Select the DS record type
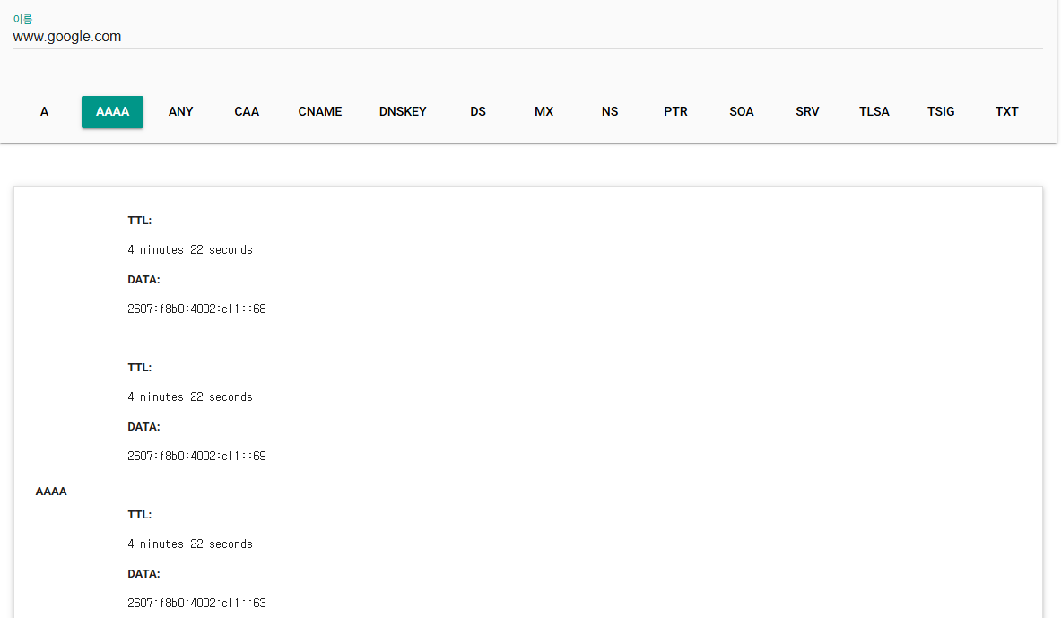Screen dimensions: 1061x618 point(478,112)
